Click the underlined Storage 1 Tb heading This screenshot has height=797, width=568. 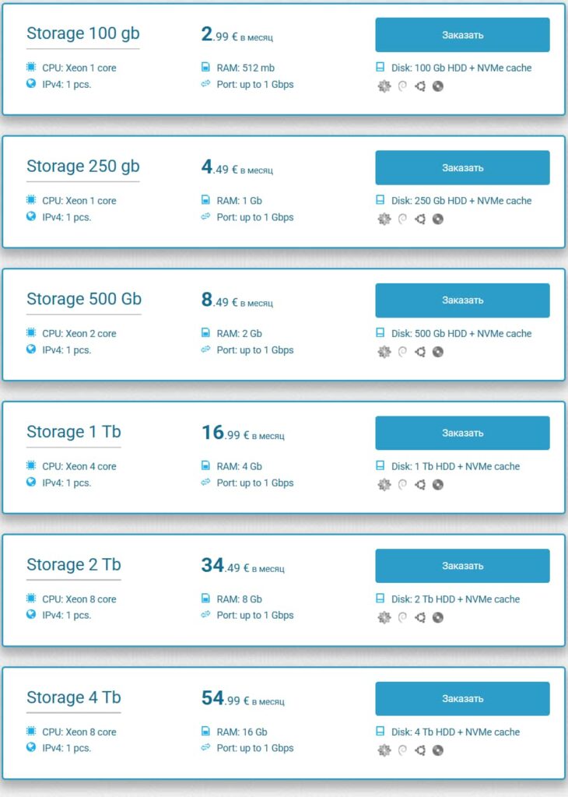(x=73, y=432)
